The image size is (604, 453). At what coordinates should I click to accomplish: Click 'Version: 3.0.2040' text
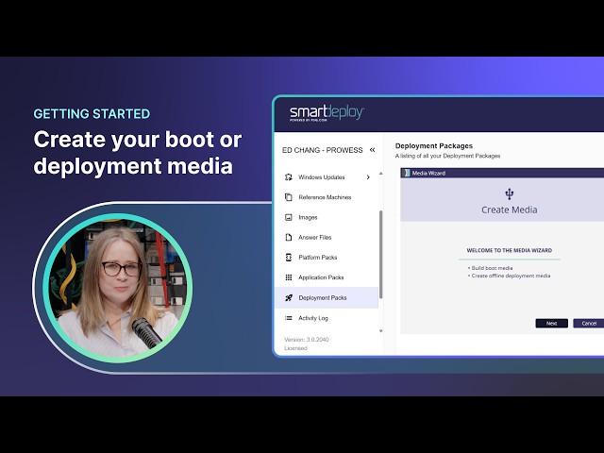click(307, 340)
